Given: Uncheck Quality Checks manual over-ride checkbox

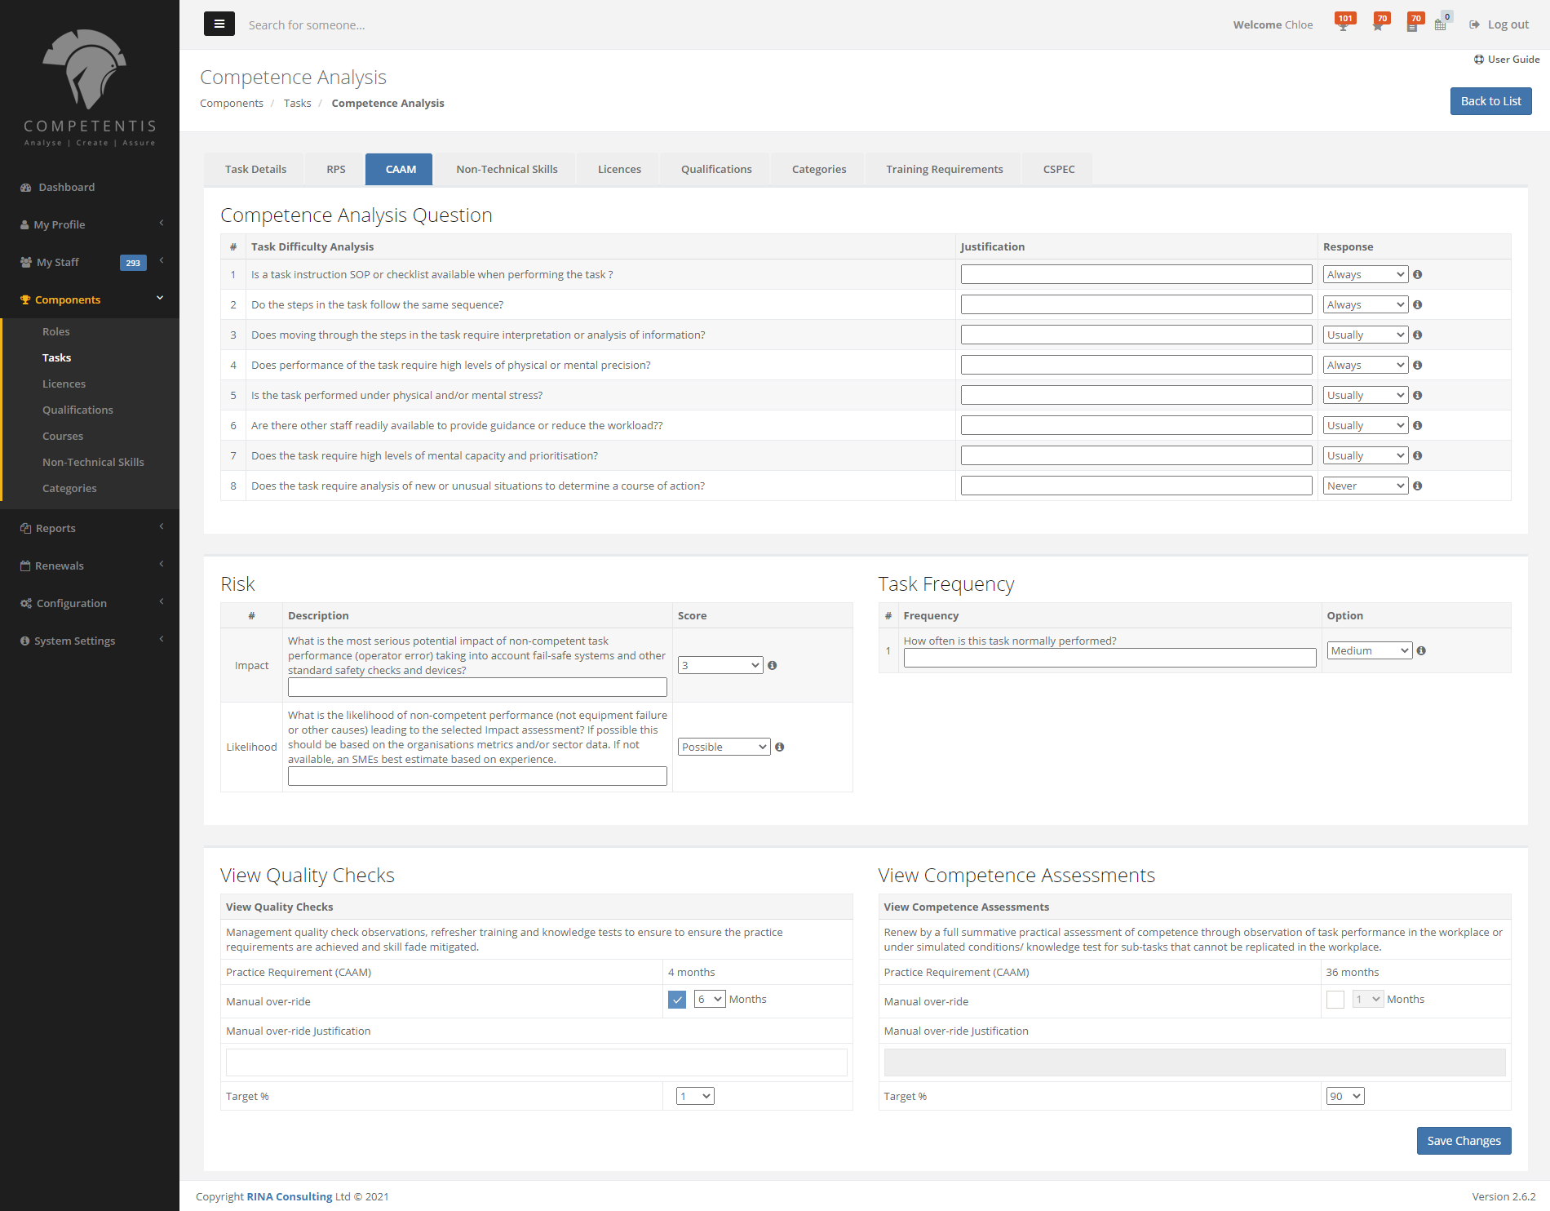Looking at the screenshot, I should click(x=677, y=1000).
